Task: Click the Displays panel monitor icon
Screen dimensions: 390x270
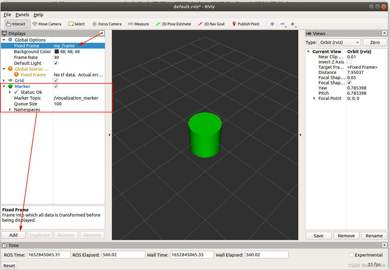Action: coord(4,33)
